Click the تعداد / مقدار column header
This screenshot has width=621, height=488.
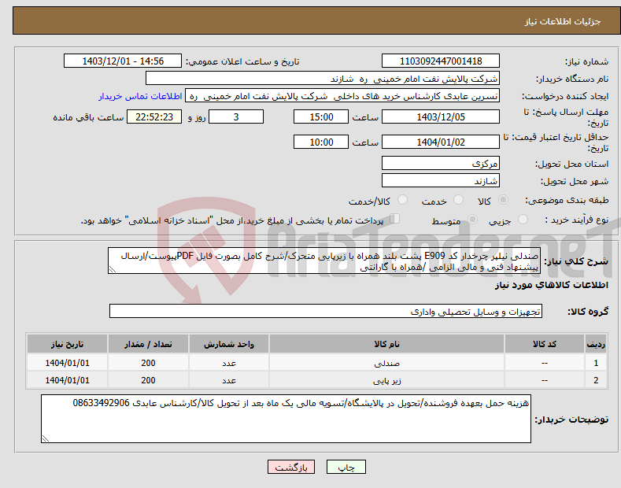[x=148, y=344]
